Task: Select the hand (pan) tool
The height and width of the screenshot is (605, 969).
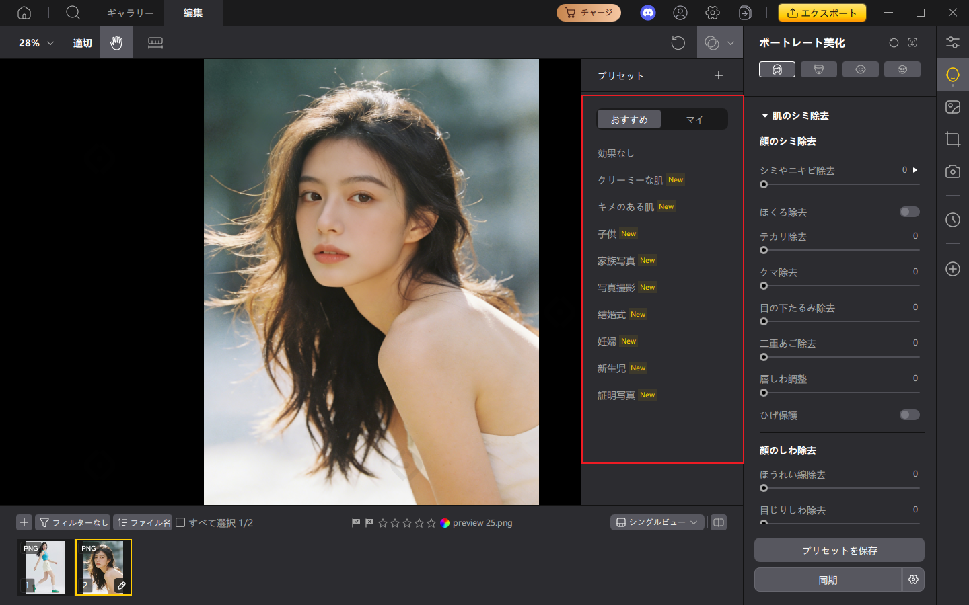Action: pos(116,42)
